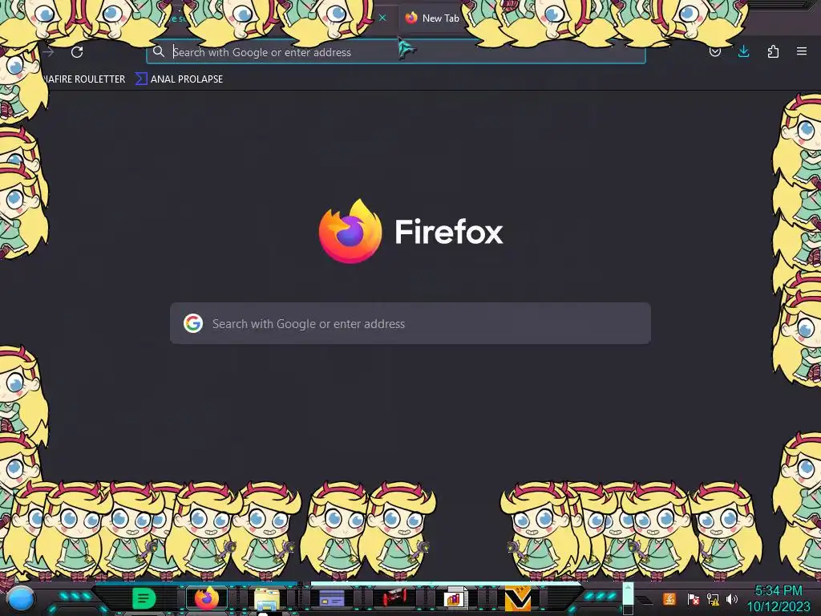The image size is (821, 616).
Task: Open the Action Center flag icon
Action: 693,598
